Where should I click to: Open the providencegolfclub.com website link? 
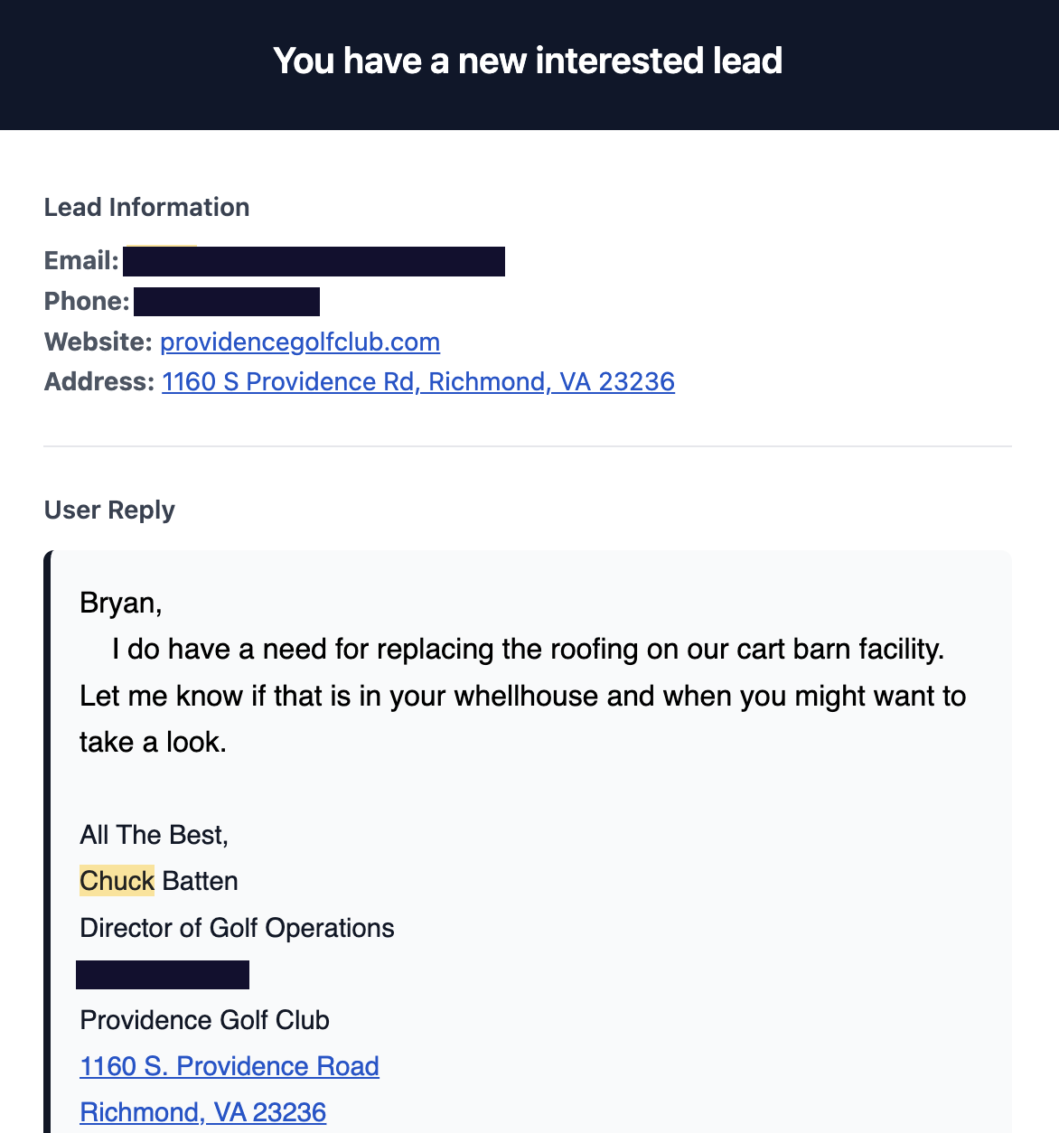pos(300,342)
